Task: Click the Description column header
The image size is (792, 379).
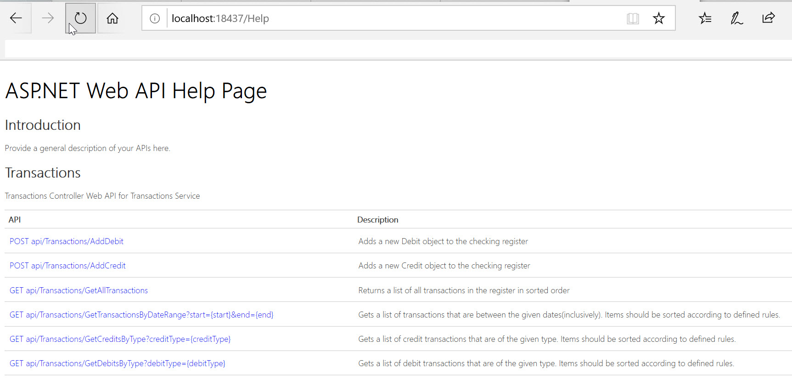Action: [x=378, y=220]
